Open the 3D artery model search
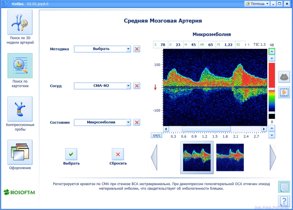The width and height of the screenshot is (293, 210). 20,22
